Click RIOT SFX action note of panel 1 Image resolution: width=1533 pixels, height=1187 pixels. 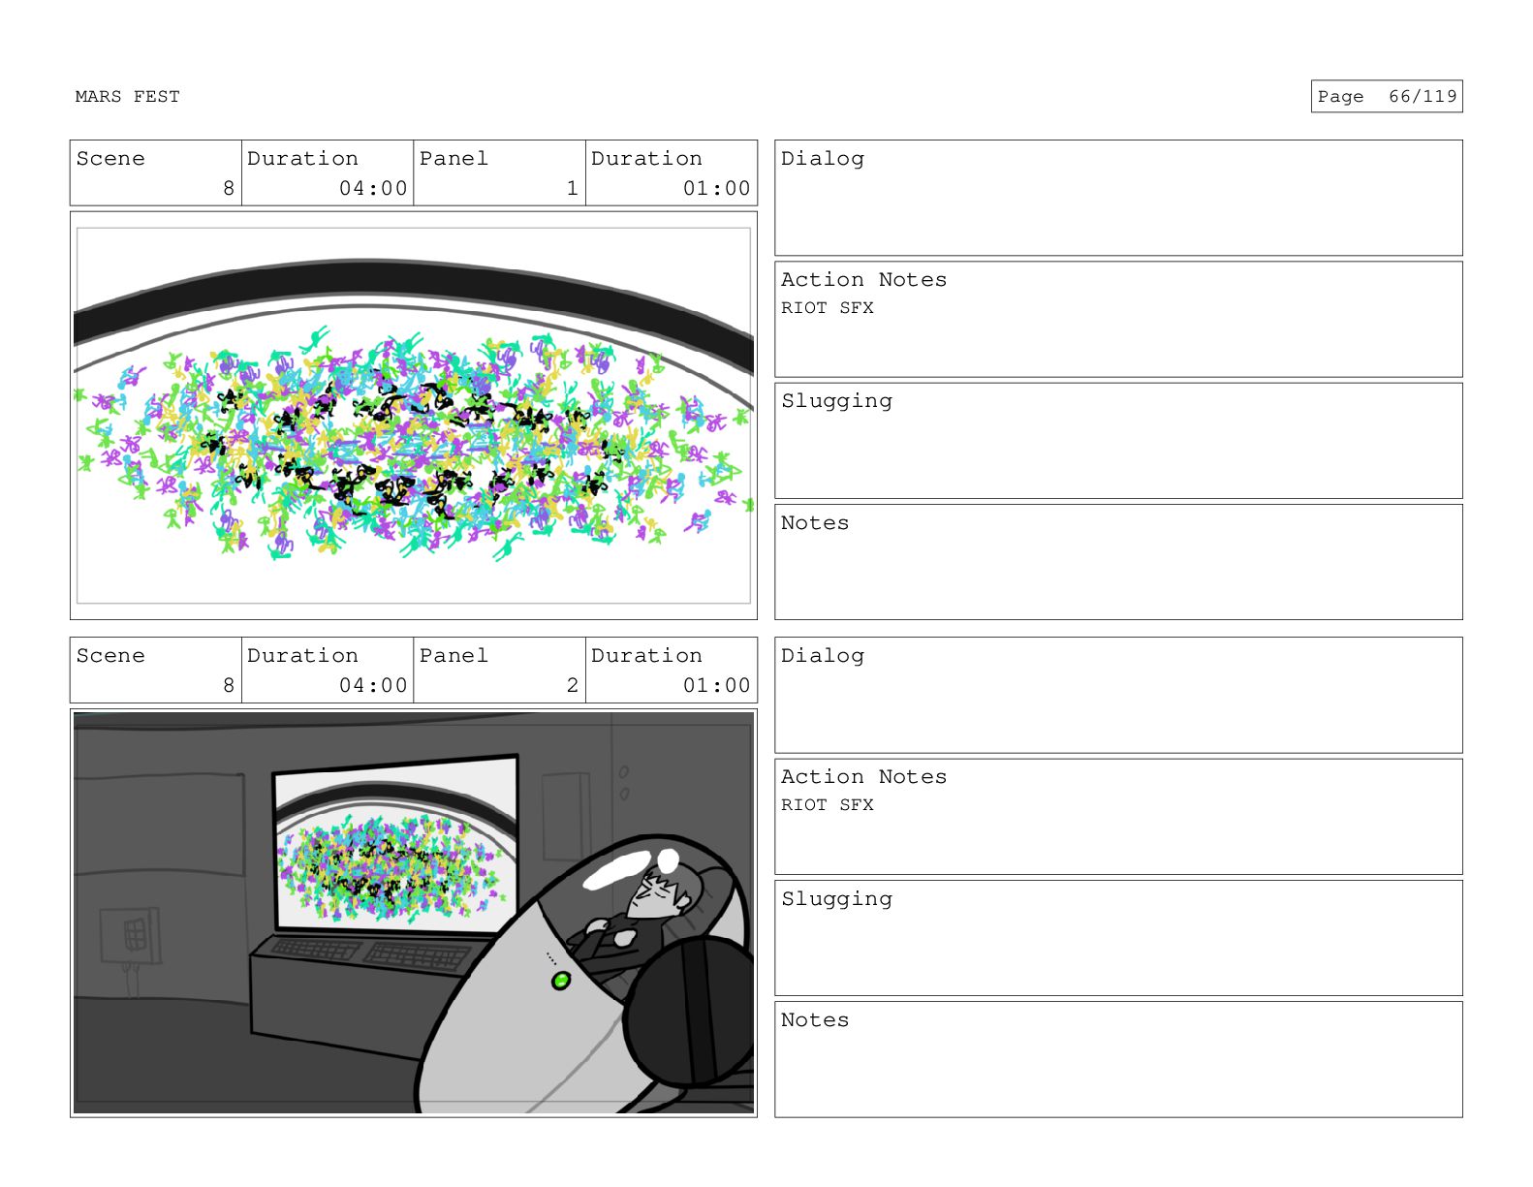coord(828,308)
